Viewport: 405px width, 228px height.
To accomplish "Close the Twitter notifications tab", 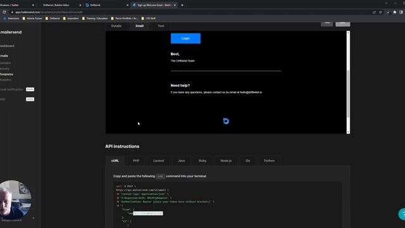I will point(33,5).
